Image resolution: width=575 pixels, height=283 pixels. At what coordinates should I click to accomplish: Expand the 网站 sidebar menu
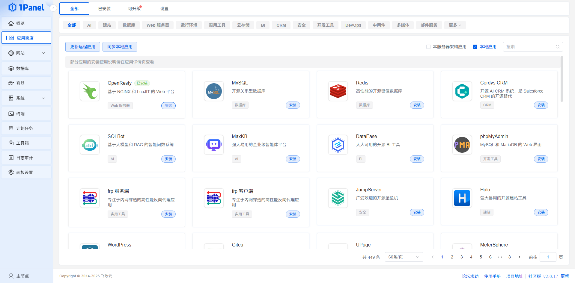point(26,53)
